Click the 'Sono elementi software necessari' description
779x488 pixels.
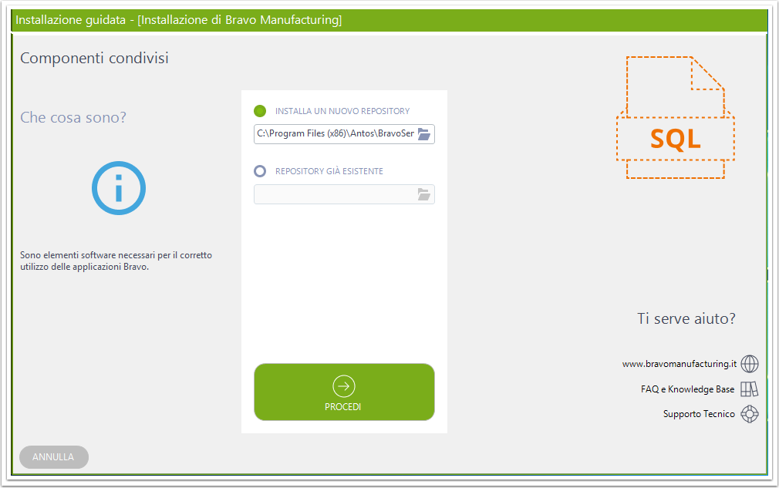[x=116, y=261]
